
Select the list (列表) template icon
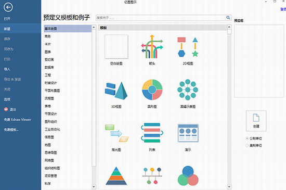pyautogui.click(x=152, y=133)
